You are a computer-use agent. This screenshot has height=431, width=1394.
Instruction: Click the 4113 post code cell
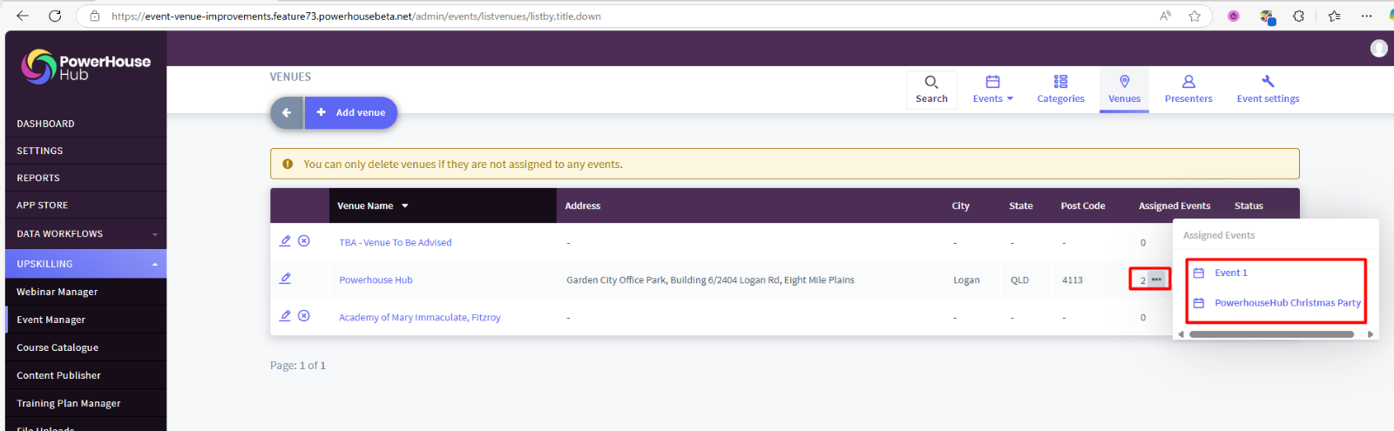[x=1072, y=280]
